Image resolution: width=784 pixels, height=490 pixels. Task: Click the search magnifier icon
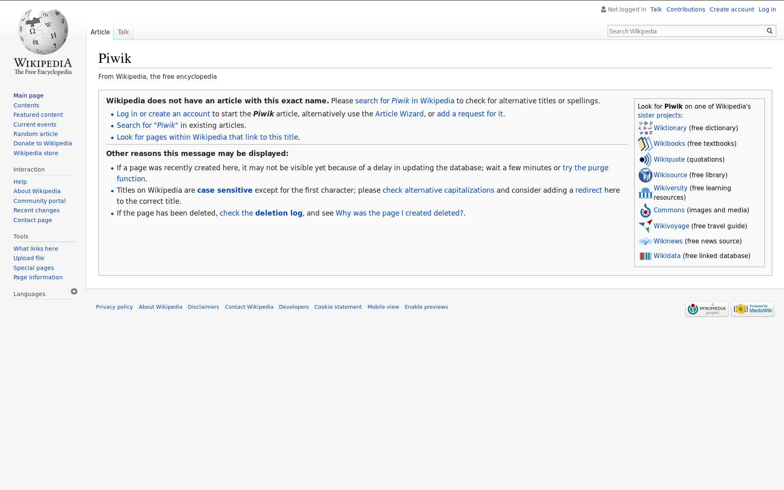click(x=770, y=31)
